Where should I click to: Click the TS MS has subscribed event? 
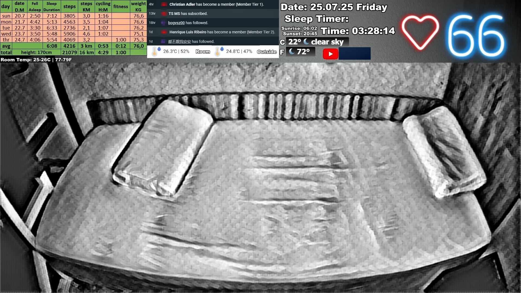tap(188, 14)
